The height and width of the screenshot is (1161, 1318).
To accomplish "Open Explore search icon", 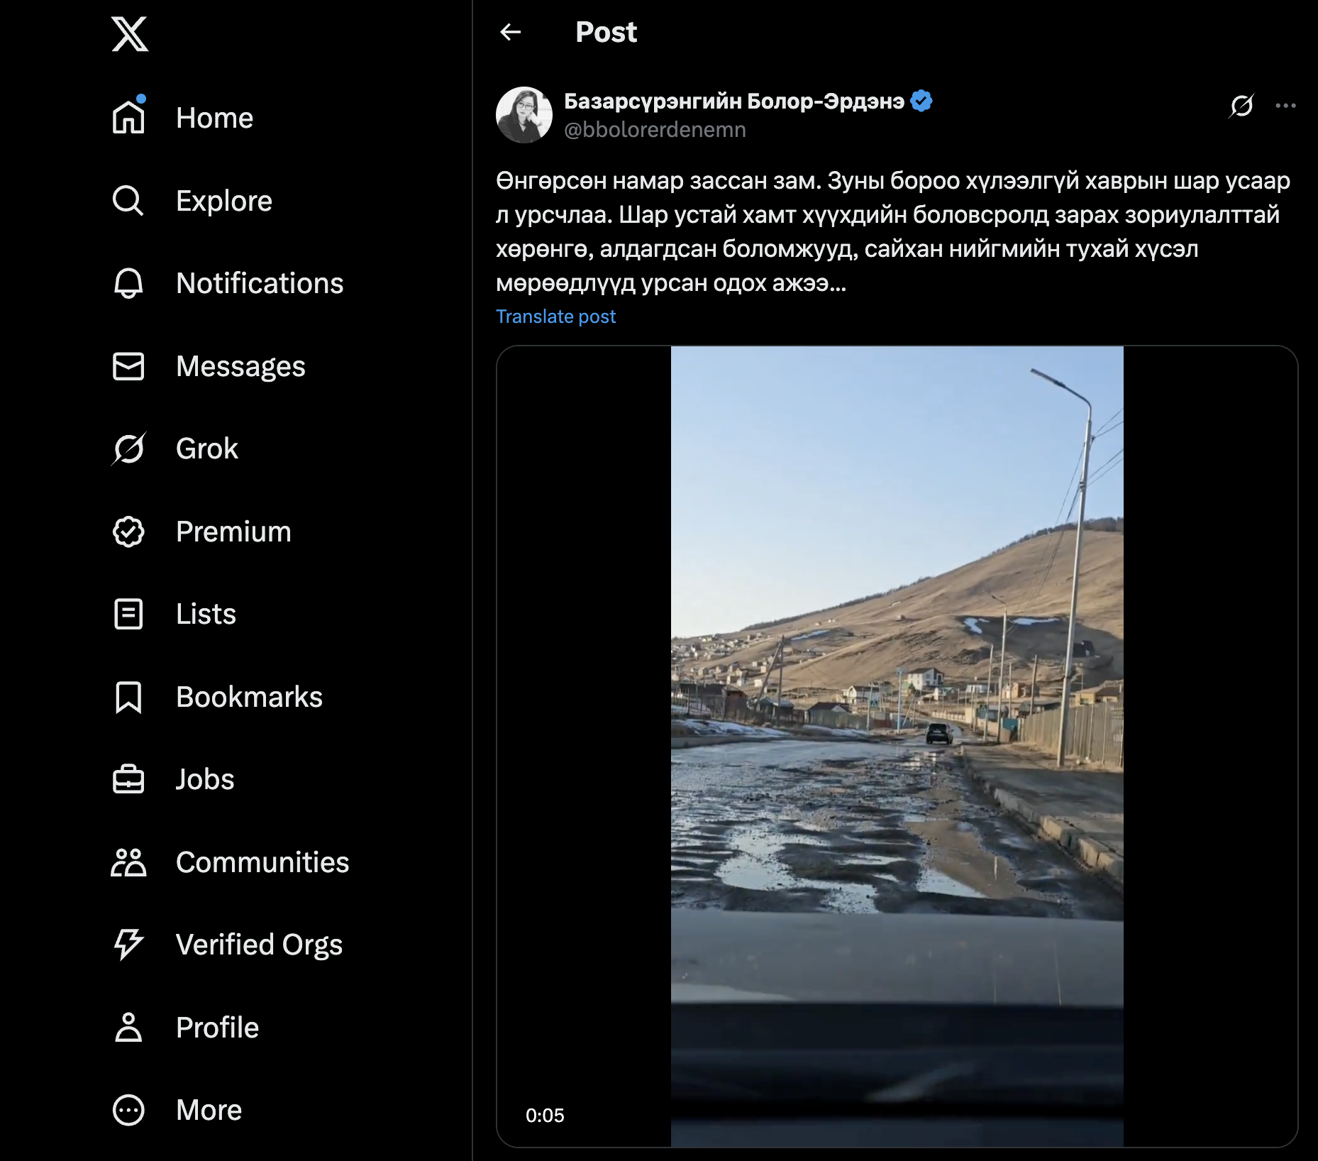I will coord(128,201).
